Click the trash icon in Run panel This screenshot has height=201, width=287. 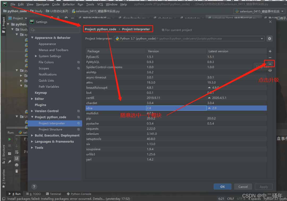[17, 171]
